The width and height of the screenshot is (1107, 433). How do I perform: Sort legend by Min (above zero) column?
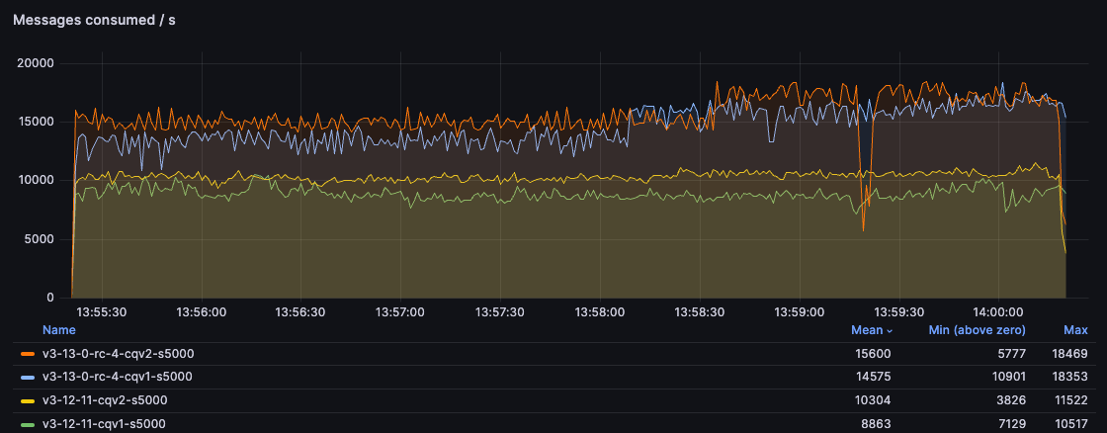coord(977,330)
